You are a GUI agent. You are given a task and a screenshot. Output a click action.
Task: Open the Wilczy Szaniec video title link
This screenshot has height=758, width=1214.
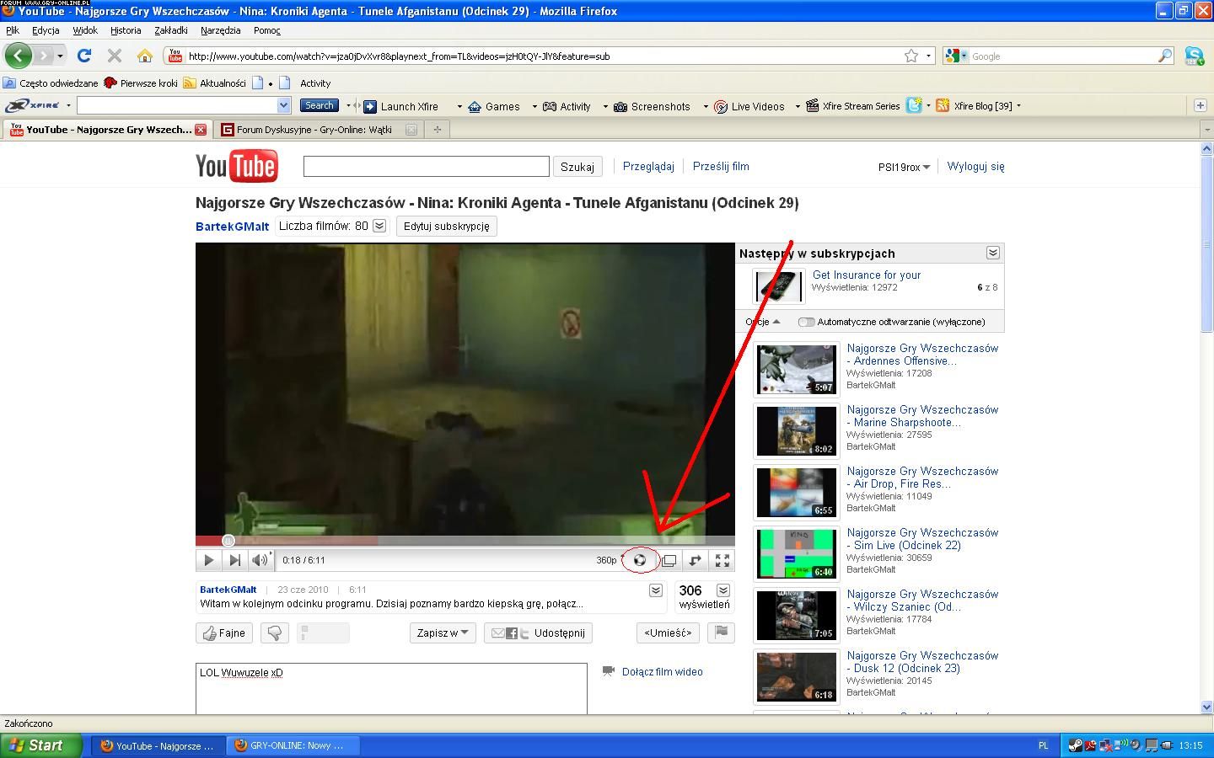(922, 601)
